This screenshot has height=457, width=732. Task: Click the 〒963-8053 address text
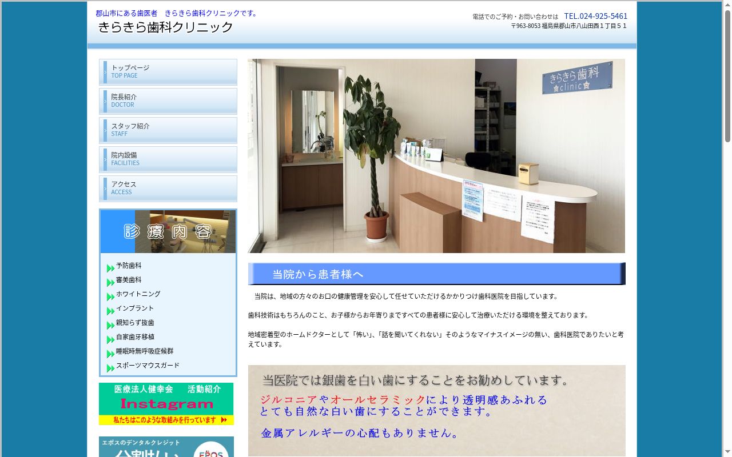point(568,26)
